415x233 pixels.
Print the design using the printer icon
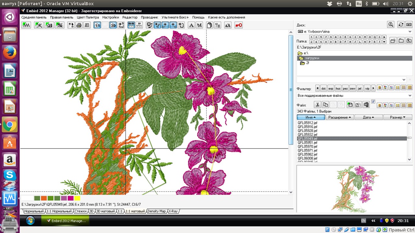pyautogui.click(x=79, y=25)
